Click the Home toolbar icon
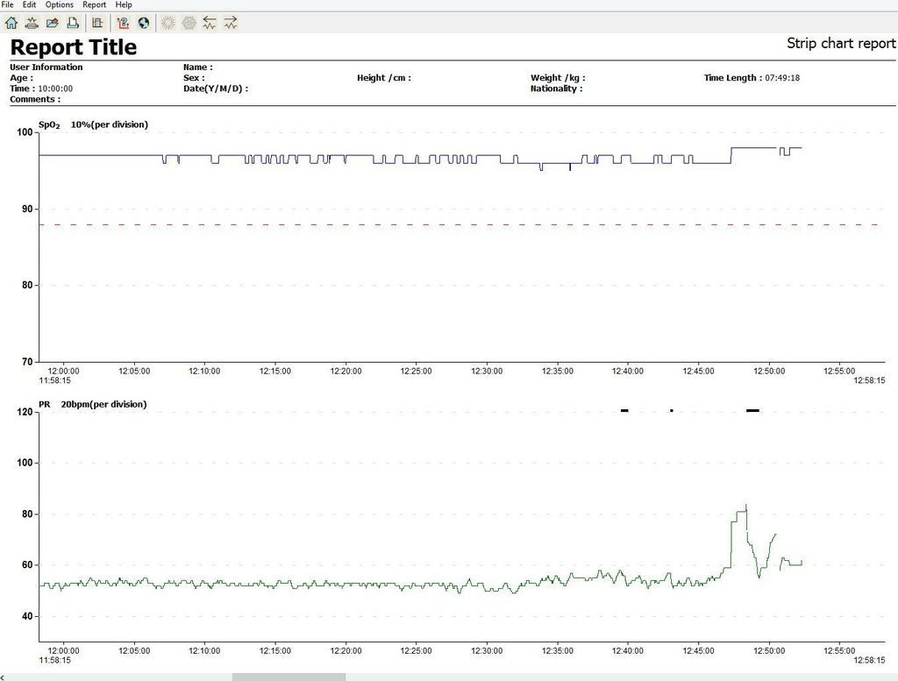 11,23
